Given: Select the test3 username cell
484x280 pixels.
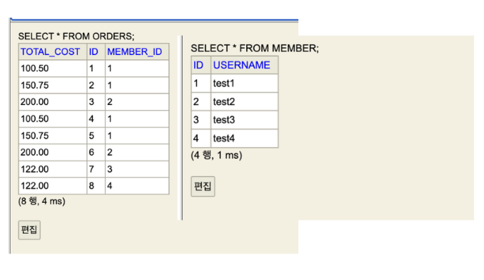Looking at the screenshot, I should pyautogui.click(x=224, y=120).
